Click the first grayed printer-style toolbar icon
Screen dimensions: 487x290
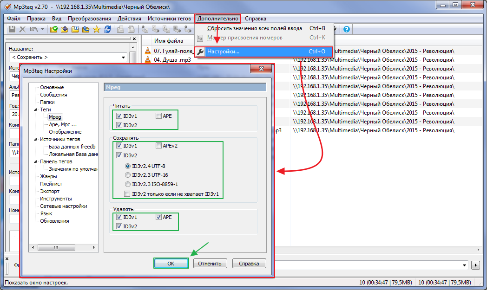point(120,29)
